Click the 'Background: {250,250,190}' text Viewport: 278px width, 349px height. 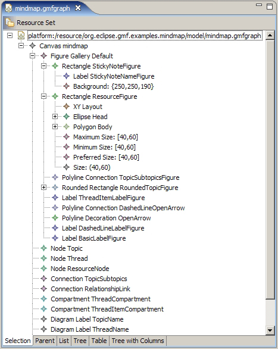114,86
